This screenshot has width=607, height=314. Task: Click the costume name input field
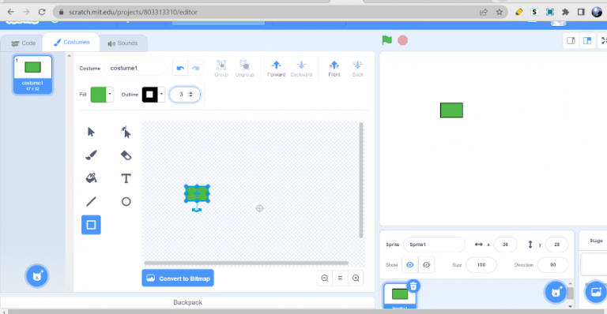point(134,68)
